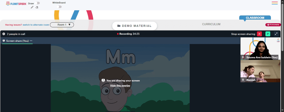284x112 pixels.
Task: Stop screen sharing with red X
Action: coord(259,34)
